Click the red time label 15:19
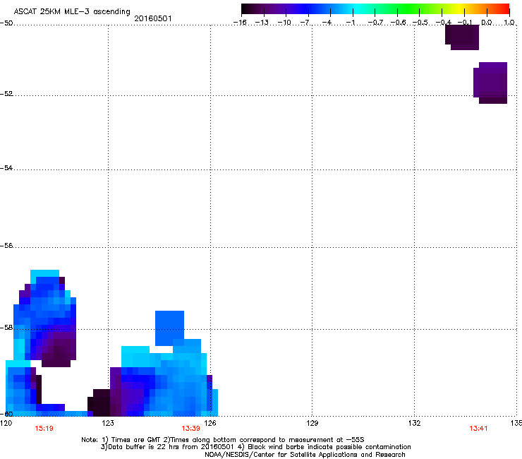Image resolution: width=522 pixels, height=459 pixels. tap(44, 429)
